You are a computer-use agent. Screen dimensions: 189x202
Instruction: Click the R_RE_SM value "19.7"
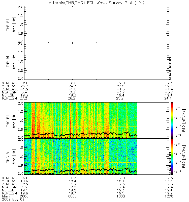coord(72,193)
